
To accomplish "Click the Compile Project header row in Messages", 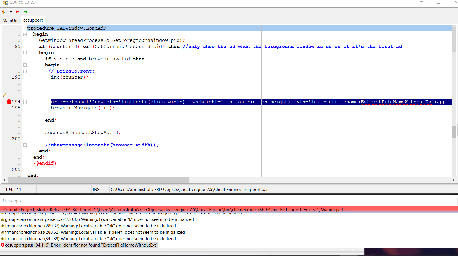I will [x=173, y=210].
